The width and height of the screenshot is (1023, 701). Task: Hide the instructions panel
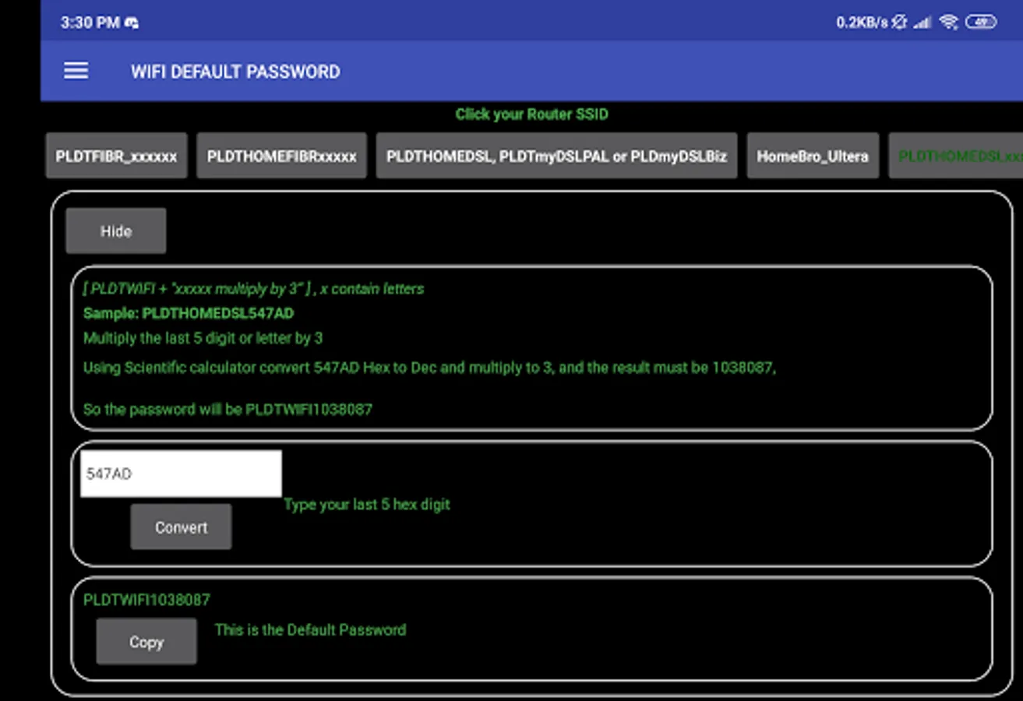(x=116, y=231)
